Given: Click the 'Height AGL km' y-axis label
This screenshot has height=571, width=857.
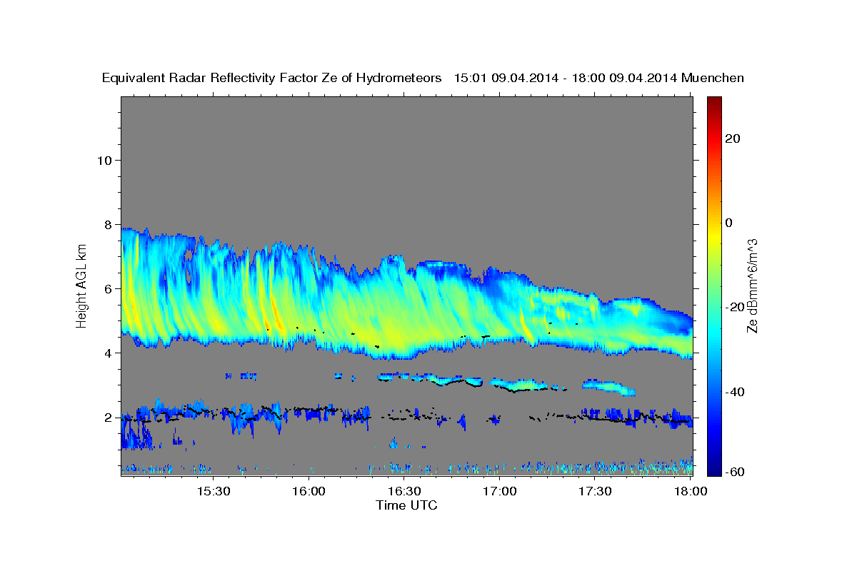Looking at the screenshot, I should pos(82,285).
